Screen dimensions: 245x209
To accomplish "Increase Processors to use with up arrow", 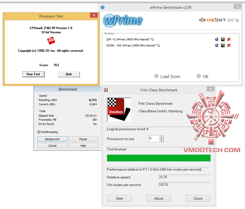I will coord(161,137).
